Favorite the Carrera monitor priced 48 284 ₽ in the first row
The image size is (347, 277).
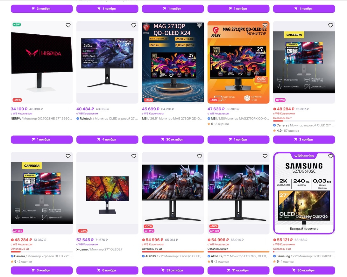[x=331, y=25]
